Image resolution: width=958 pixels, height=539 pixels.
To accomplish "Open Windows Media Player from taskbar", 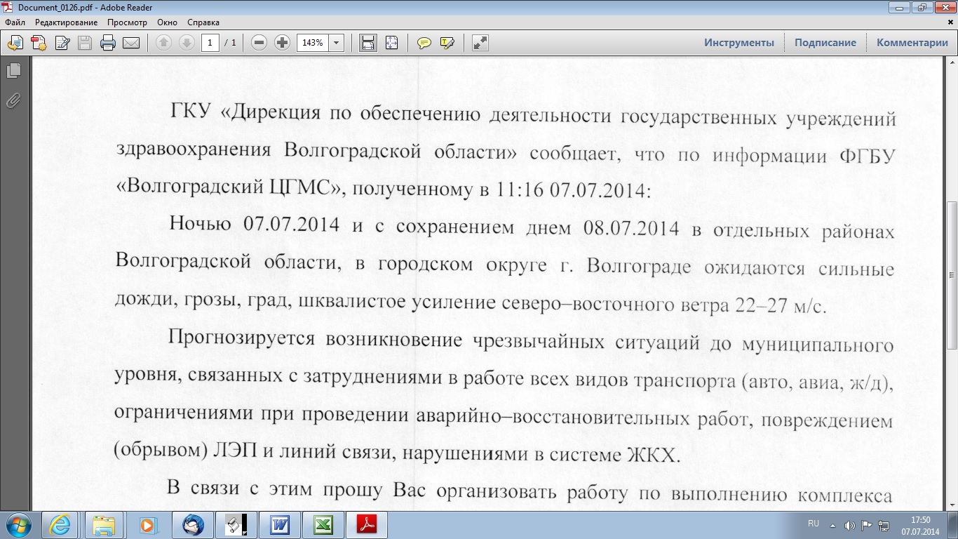I will pos(147,525).
